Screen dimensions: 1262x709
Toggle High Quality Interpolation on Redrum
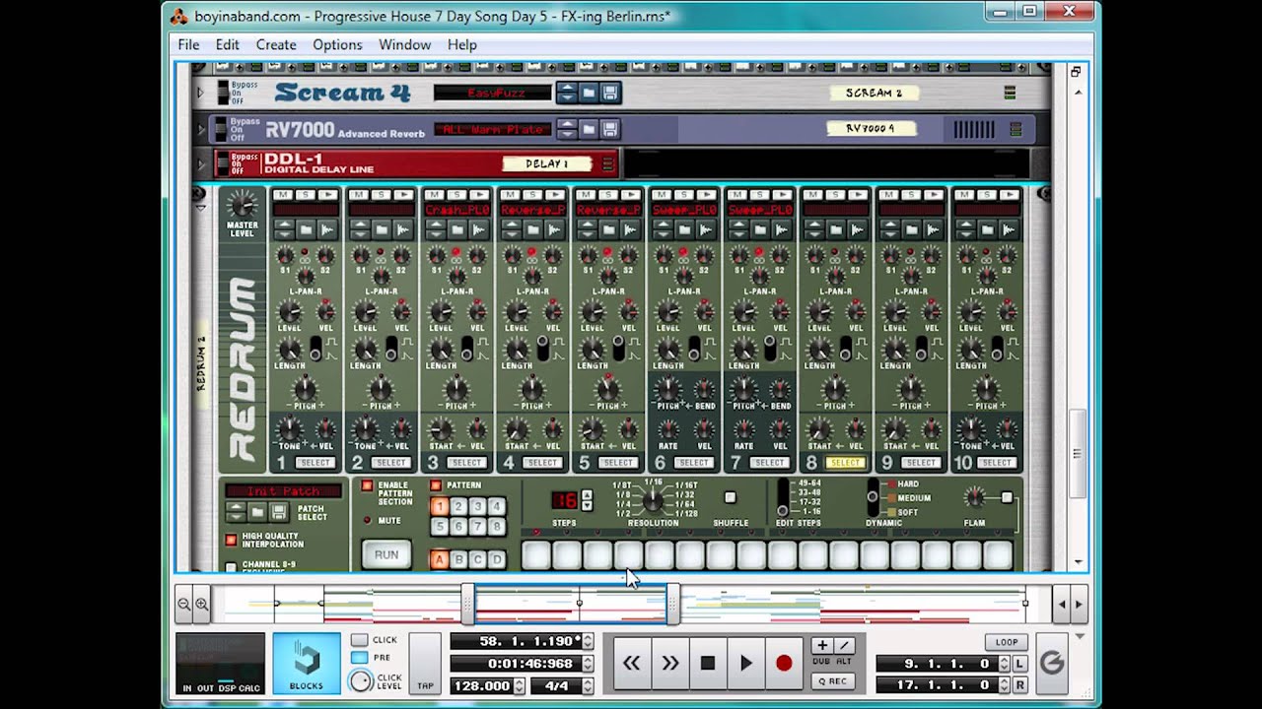pyautogui.click(x=231, y=540)
